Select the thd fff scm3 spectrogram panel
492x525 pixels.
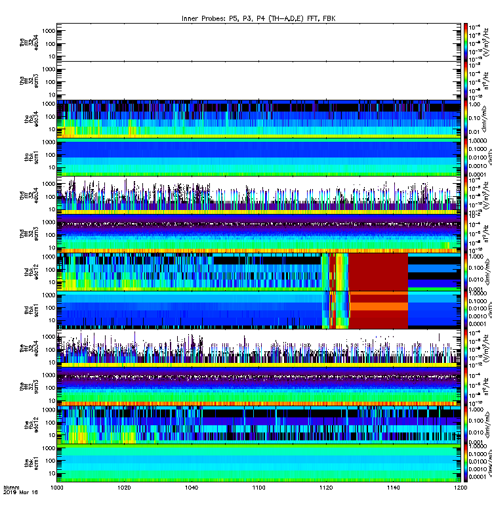258,234
